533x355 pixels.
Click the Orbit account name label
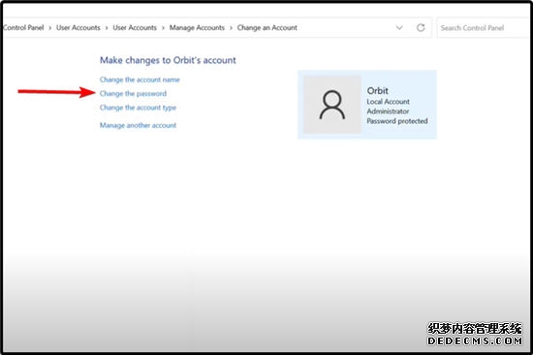pyautogui.click(x=377, y=91)
